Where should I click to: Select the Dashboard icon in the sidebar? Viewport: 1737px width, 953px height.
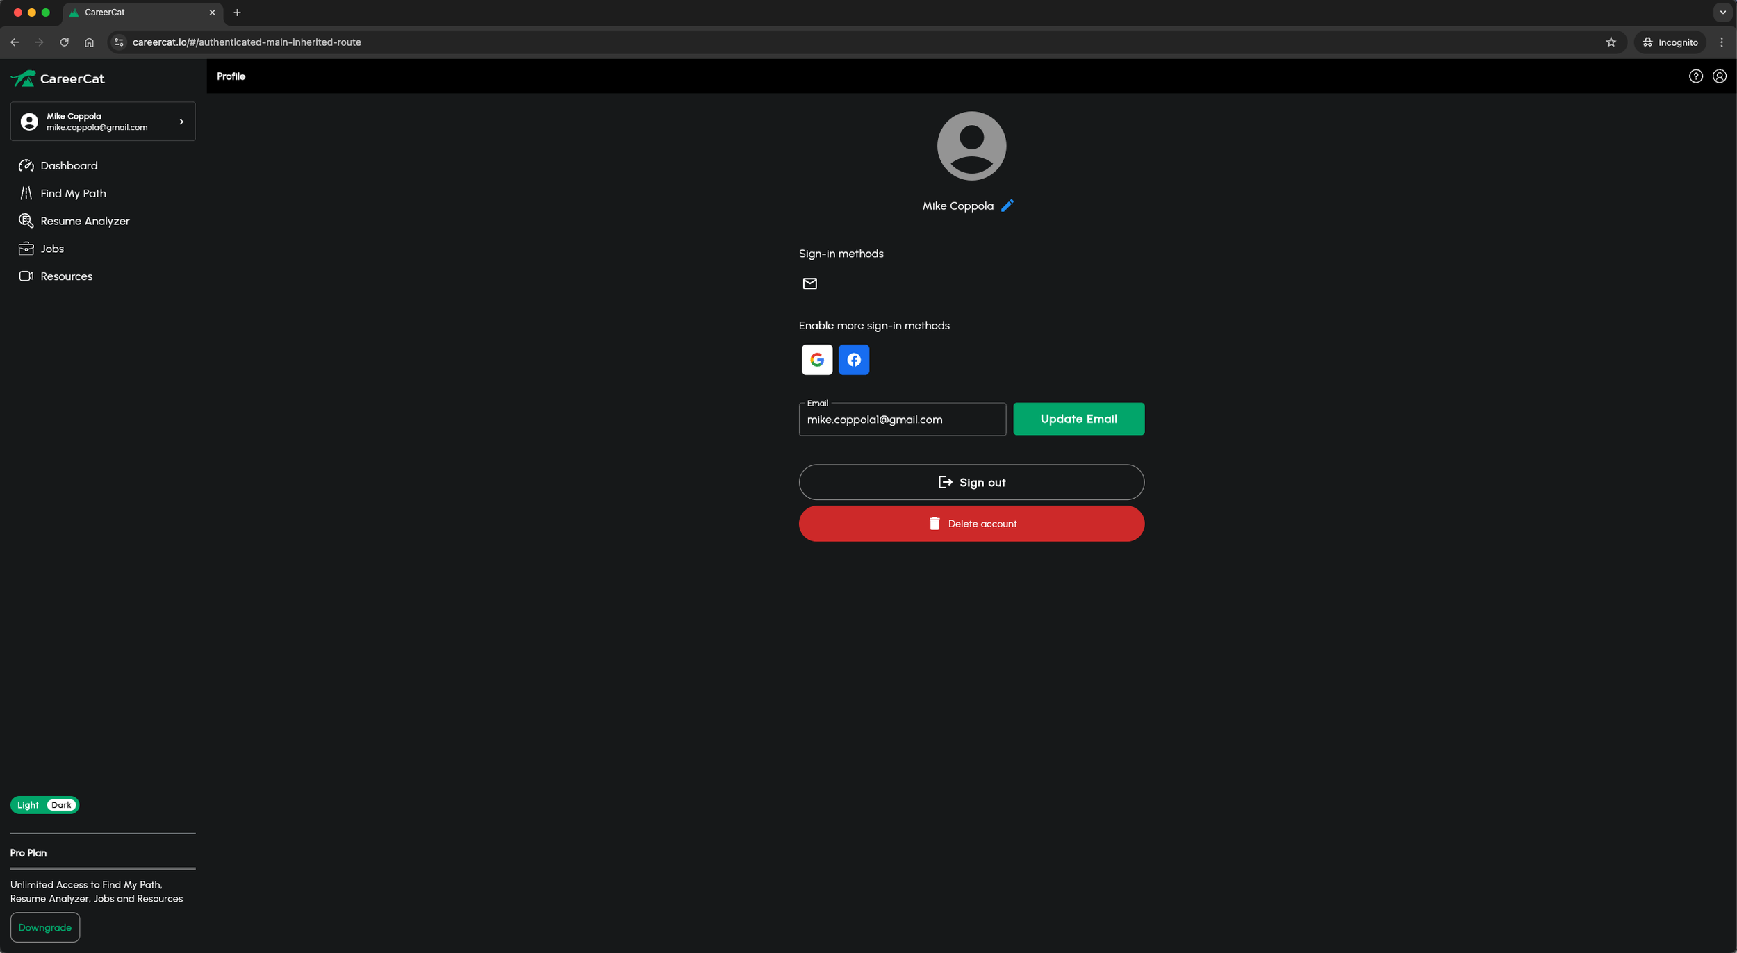[x=26, y=165]
